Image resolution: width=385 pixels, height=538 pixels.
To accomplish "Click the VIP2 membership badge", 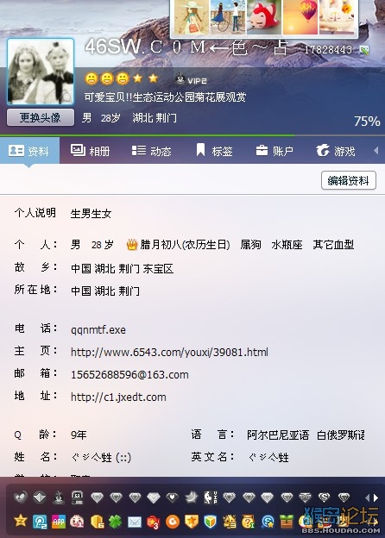I will click(191, 79).
